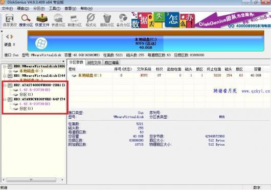
Task: Click drive icon beside 本地磁盘(C:) in table
Action: (x=74, y=75)
